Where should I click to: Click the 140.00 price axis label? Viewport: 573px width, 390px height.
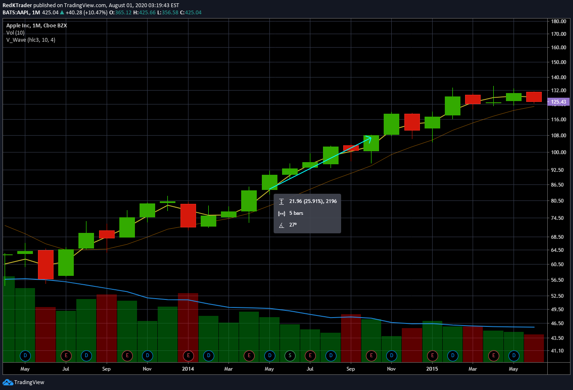(559, 77)
